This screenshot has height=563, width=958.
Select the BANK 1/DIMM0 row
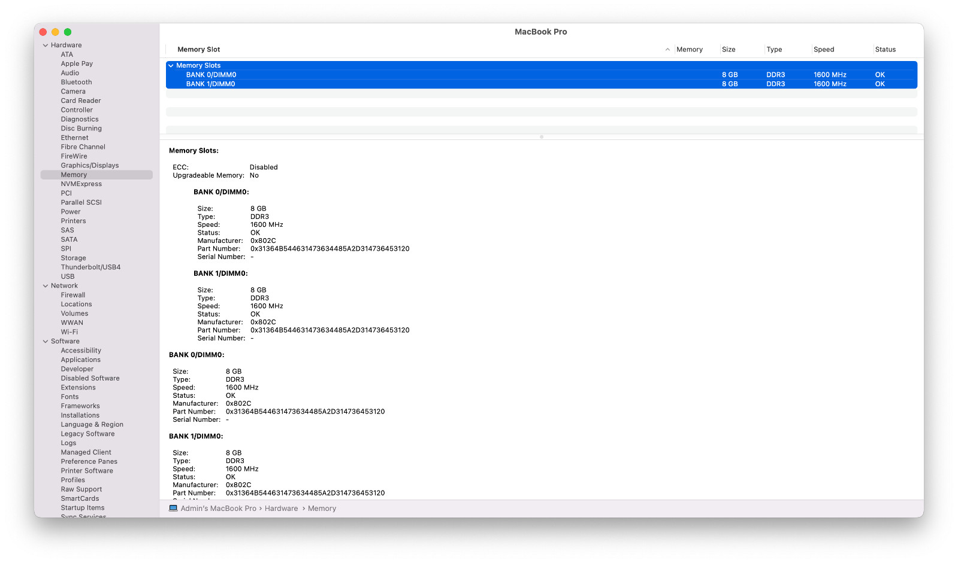(x=542, y=84)
